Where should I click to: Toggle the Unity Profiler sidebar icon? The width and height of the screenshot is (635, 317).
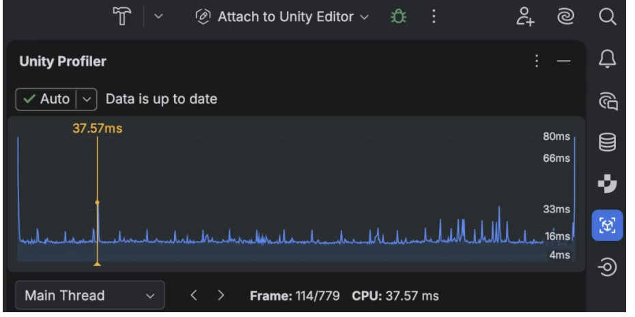point(607,225)
